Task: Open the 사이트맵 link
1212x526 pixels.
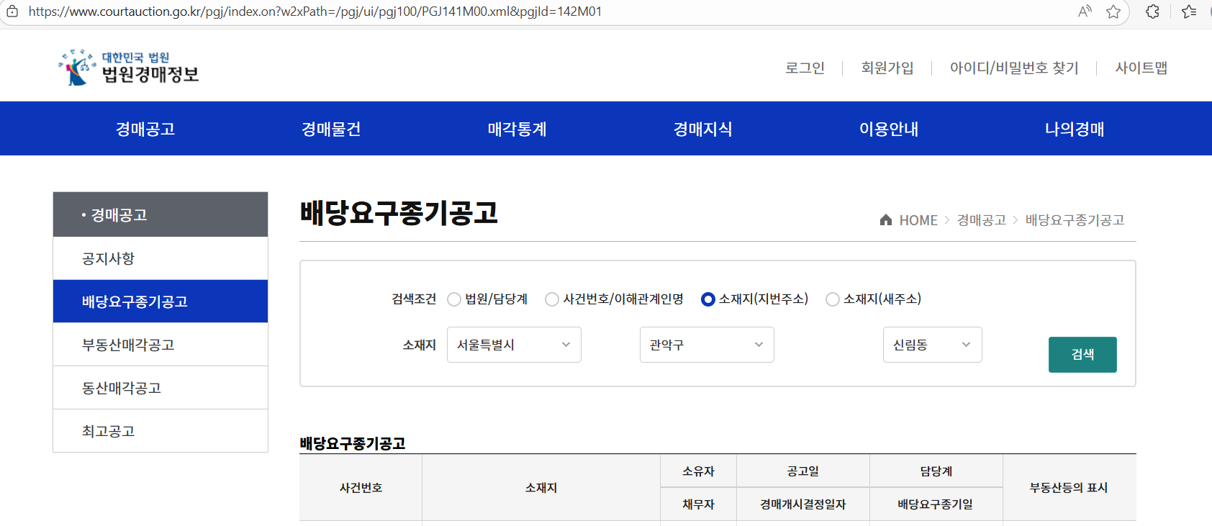Action: (x=1141, y=68)
